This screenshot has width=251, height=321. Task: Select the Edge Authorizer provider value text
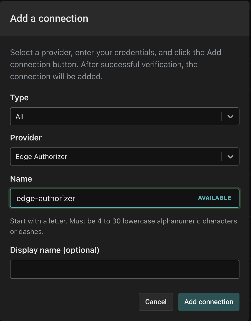pyautogui.click(x=41, y=157)
